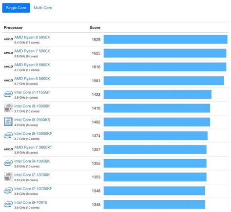The width and height of the screenshot is (231, 212).
Task: Click the AMD logo beside Ryzen 7 5800X
Action: tap(8, 53)
